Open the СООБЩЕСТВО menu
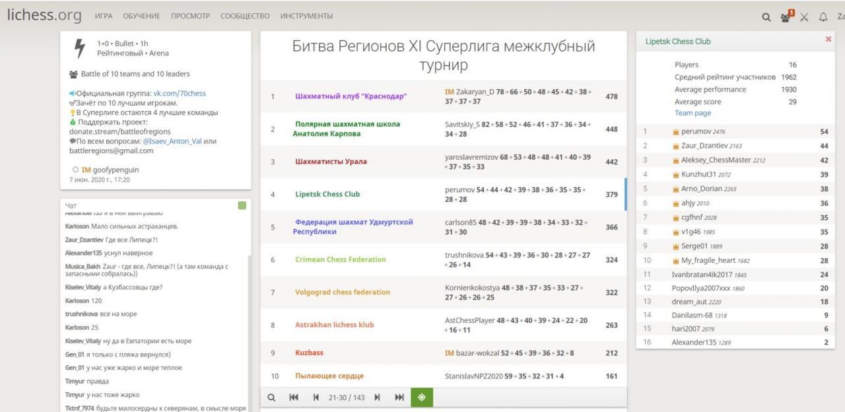Screen dimensions: 845x412 coord(245,16)
